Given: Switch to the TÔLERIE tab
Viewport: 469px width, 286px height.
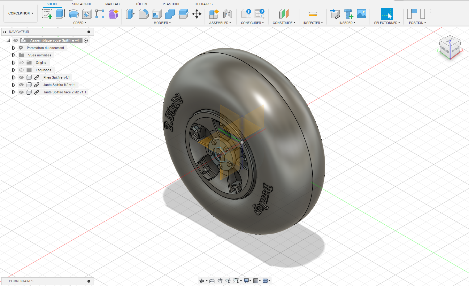Looking at the screenshot, I should [x=142, y=4].
